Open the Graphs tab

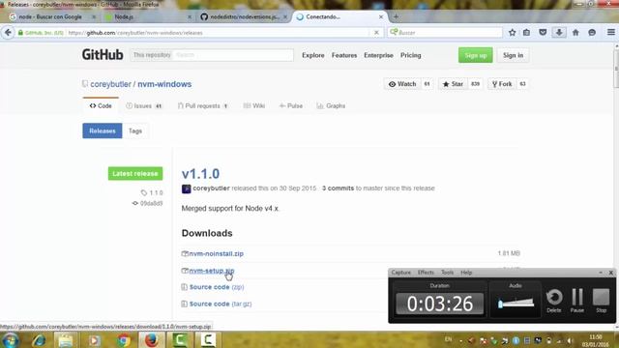click(x=331, y=105)
